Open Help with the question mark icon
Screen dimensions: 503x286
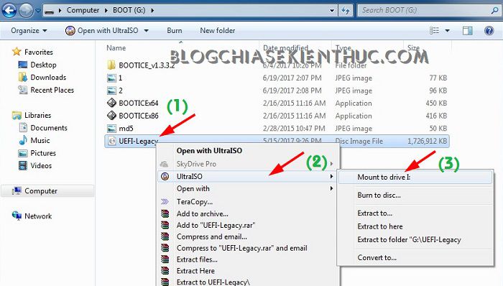click(489, 31)
